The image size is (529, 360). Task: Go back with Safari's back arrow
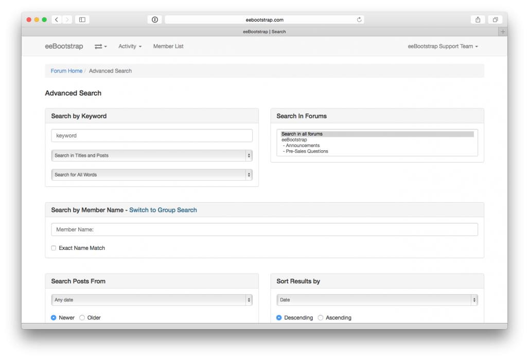[57, 20]
